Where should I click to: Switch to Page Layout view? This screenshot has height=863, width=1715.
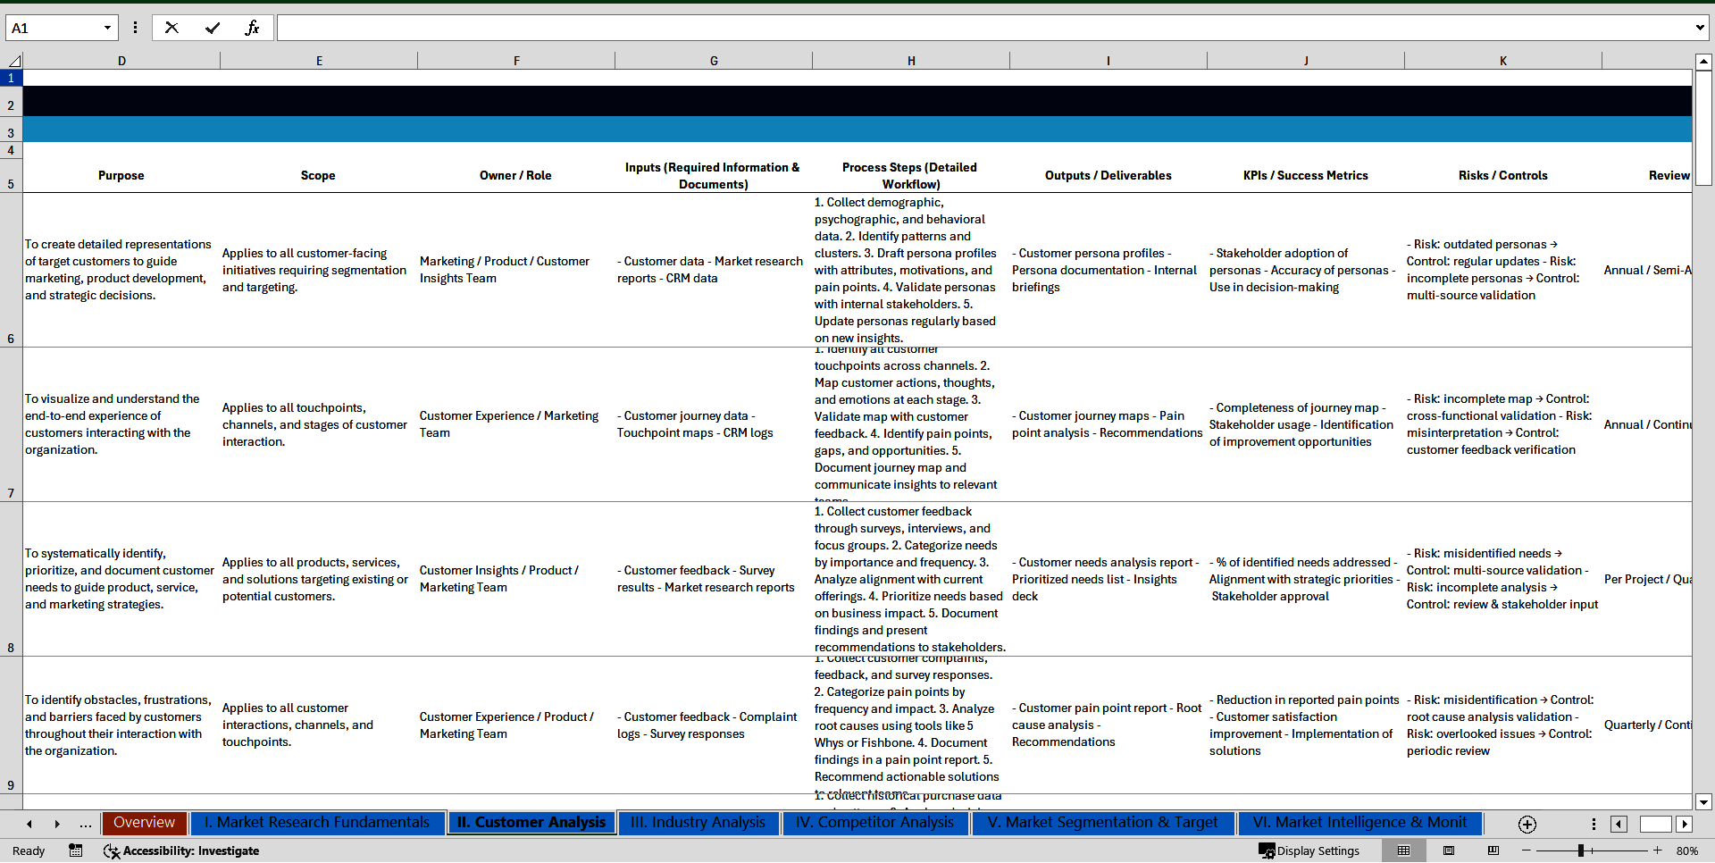click(1449, 850)
